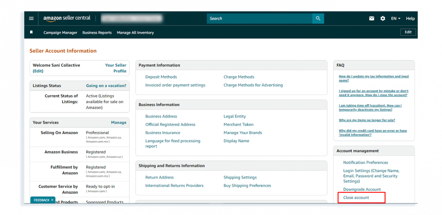Click the Going on a vacation? link
Image resolution: width=442 pixels, height=215 pixels.
106,86
